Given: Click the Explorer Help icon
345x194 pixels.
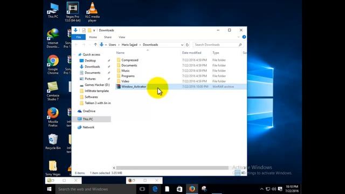Looking at the screenshot, I should 244,37.
